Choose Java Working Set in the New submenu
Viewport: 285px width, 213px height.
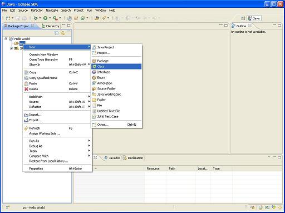click(x=116, y=94)
